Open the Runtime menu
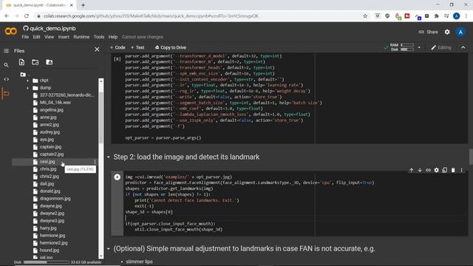This screenshot has width=473, height=266. pyautogui.click(x=81, y=37)
